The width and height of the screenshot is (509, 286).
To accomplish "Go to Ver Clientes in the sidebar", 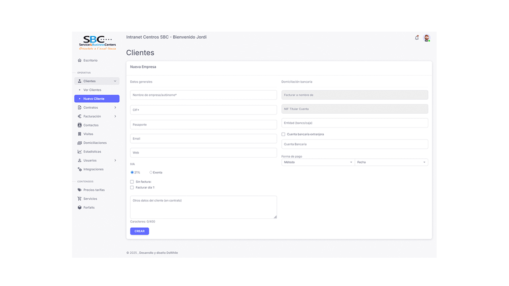I will (x=92, y=90).
